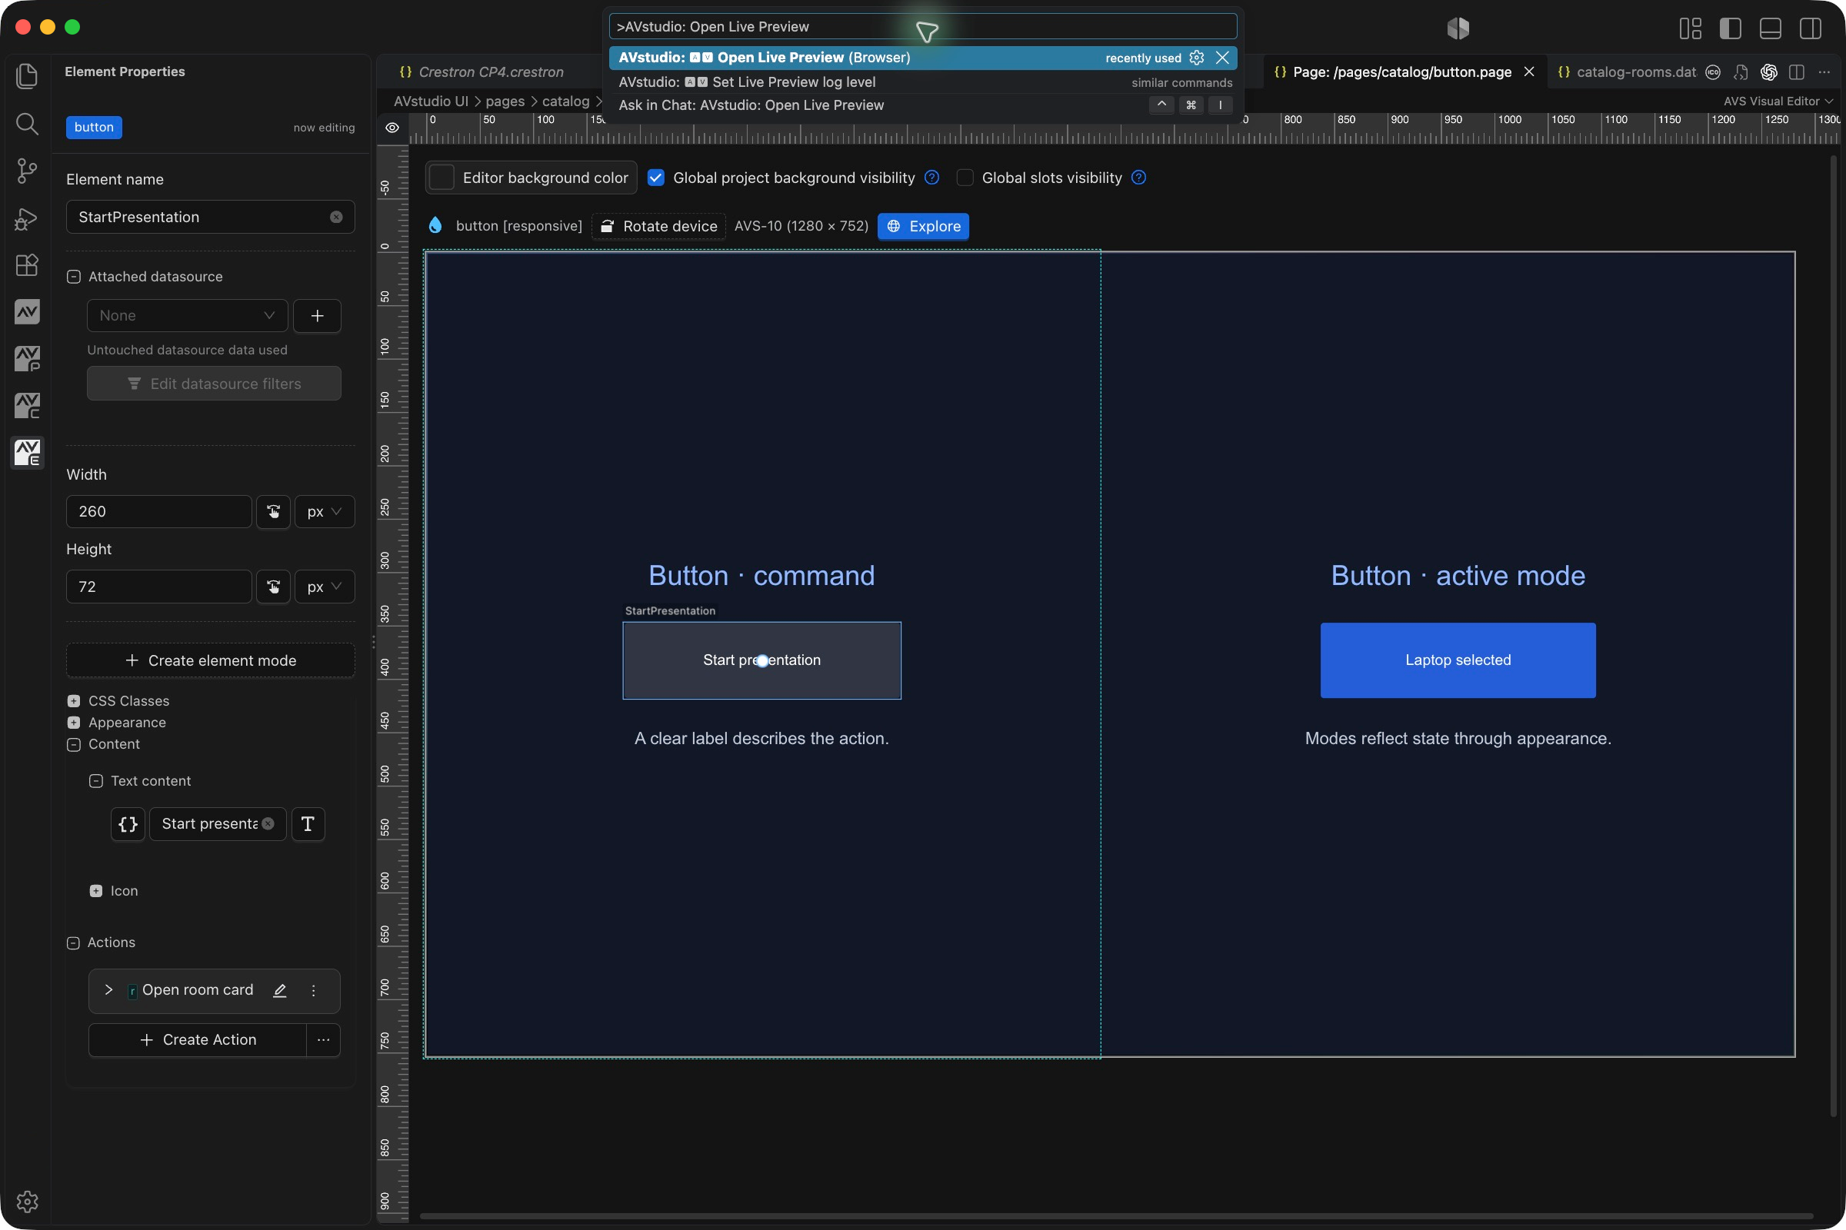Viewport: 1846px width, 1230px height.
Task: Open the AVstudio E panel icon
Action: 27,453
